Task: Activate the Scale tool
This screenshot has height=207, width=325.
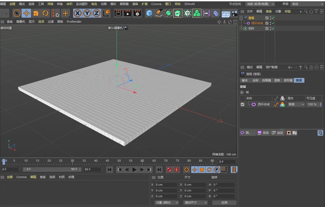Action: 36,13
